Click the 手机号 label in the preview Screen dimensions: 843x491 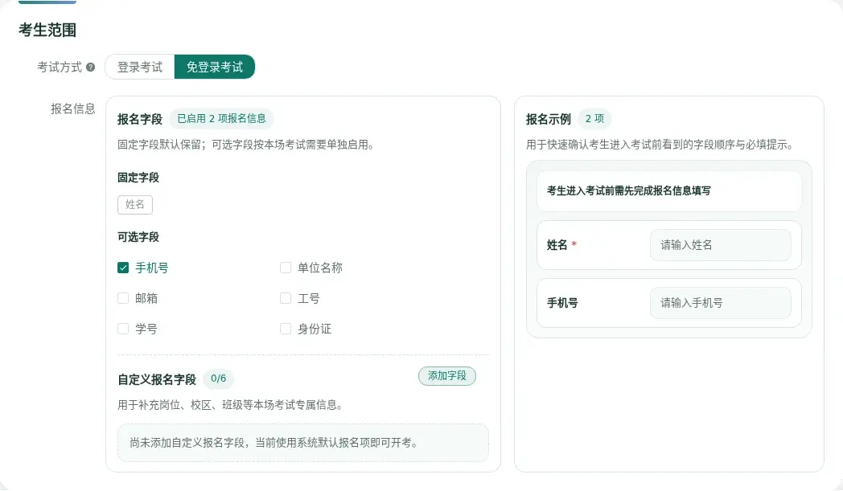click(x=562, y=303)
